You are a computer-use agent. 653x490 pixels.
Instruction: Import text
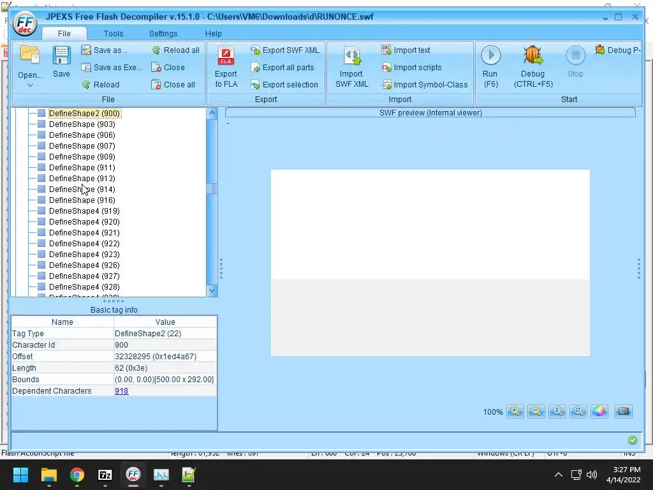point(406,50)
